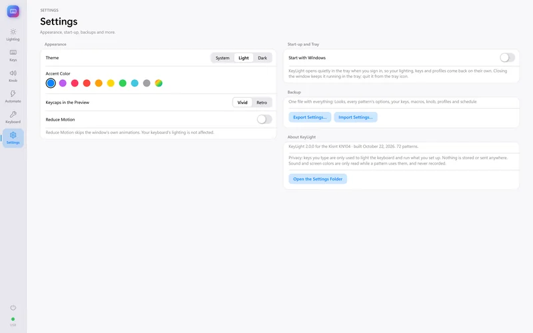Click the About KeyLight section header
The image size is (533, 333).
(x=302, y=137)
